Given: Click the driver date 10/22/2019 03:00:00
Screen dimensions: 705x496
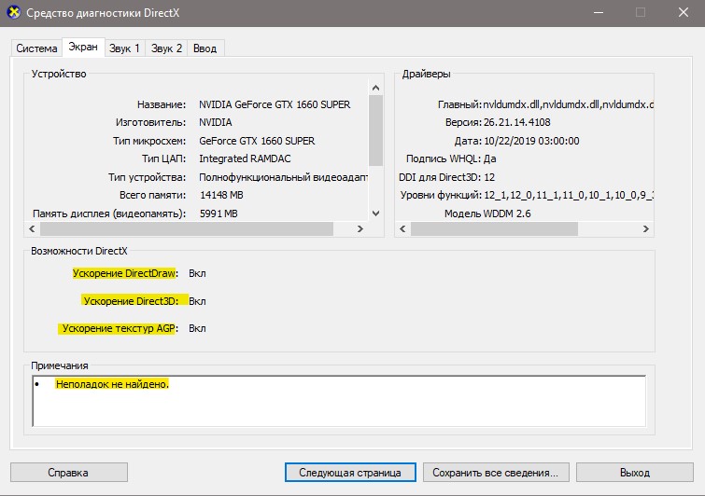Looking at the screenshot, I should [x=531, y=141].
